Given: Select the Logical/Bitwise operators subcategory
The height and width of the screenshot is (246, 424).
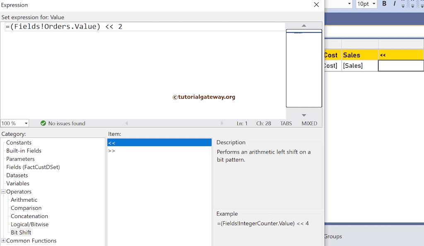Looking at the screenshot, I should point(30,224).
